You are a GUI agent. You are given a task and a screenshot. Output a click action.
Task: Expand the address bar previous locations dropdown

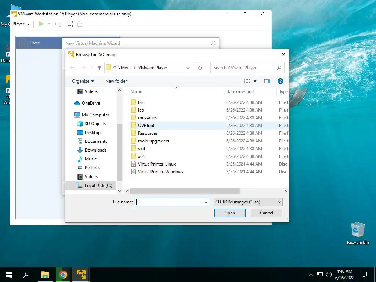[x=188, y=68]
